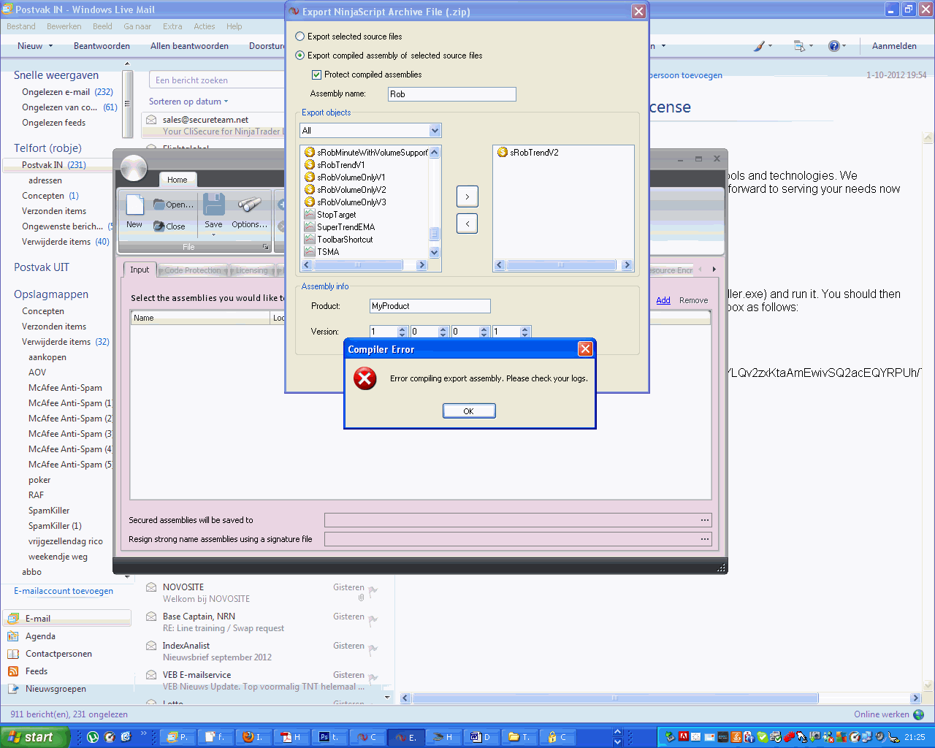Open Windows Live Mail help icon
The height and width of the screenshot is (748, 935).
click(x=833, y=46)
